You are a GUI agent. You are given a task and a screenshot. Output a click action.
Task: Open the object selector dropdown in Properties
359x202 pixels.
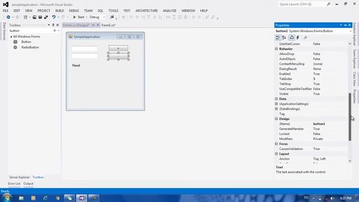pos(351,31)
